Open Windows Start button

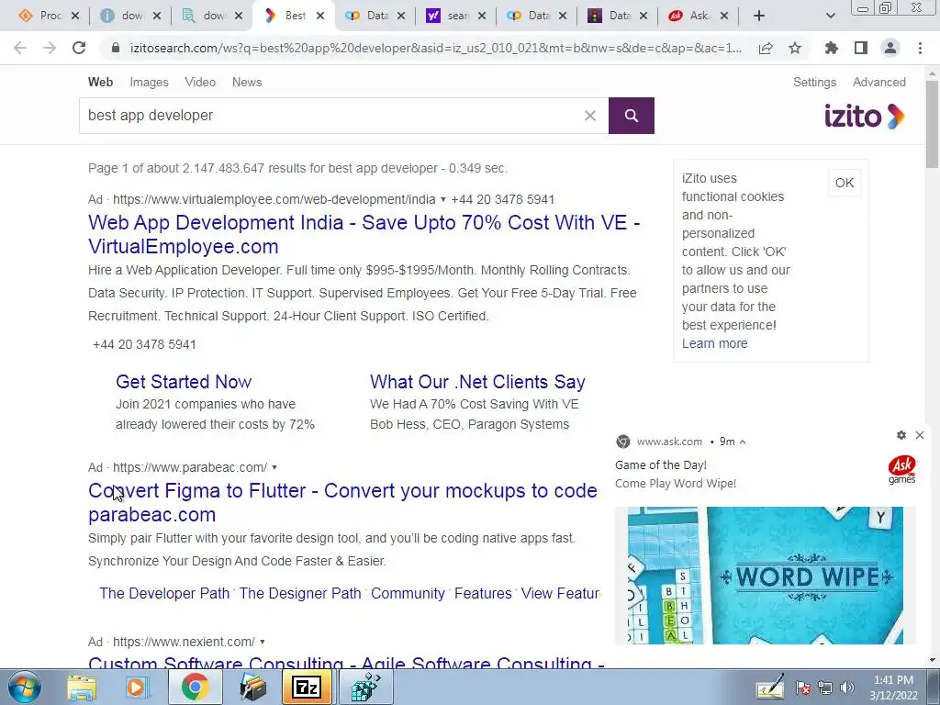click(23, 688)
